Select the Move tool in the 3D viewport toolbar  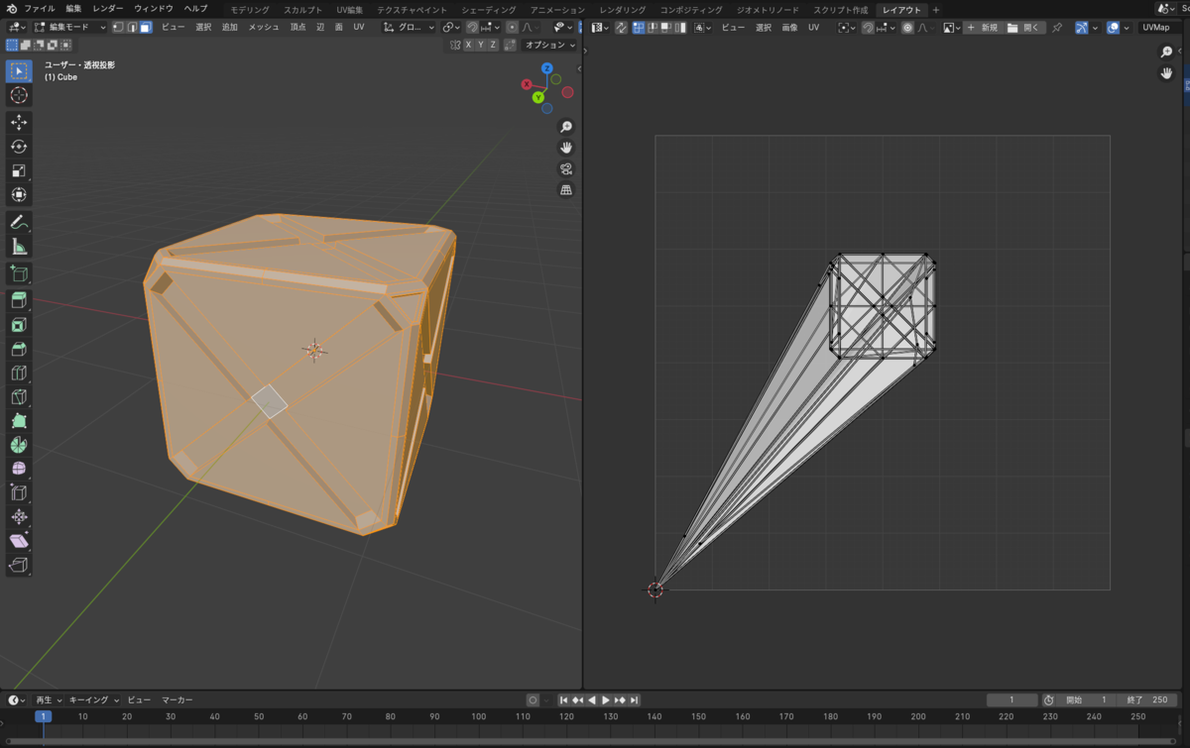click(19, 122)
